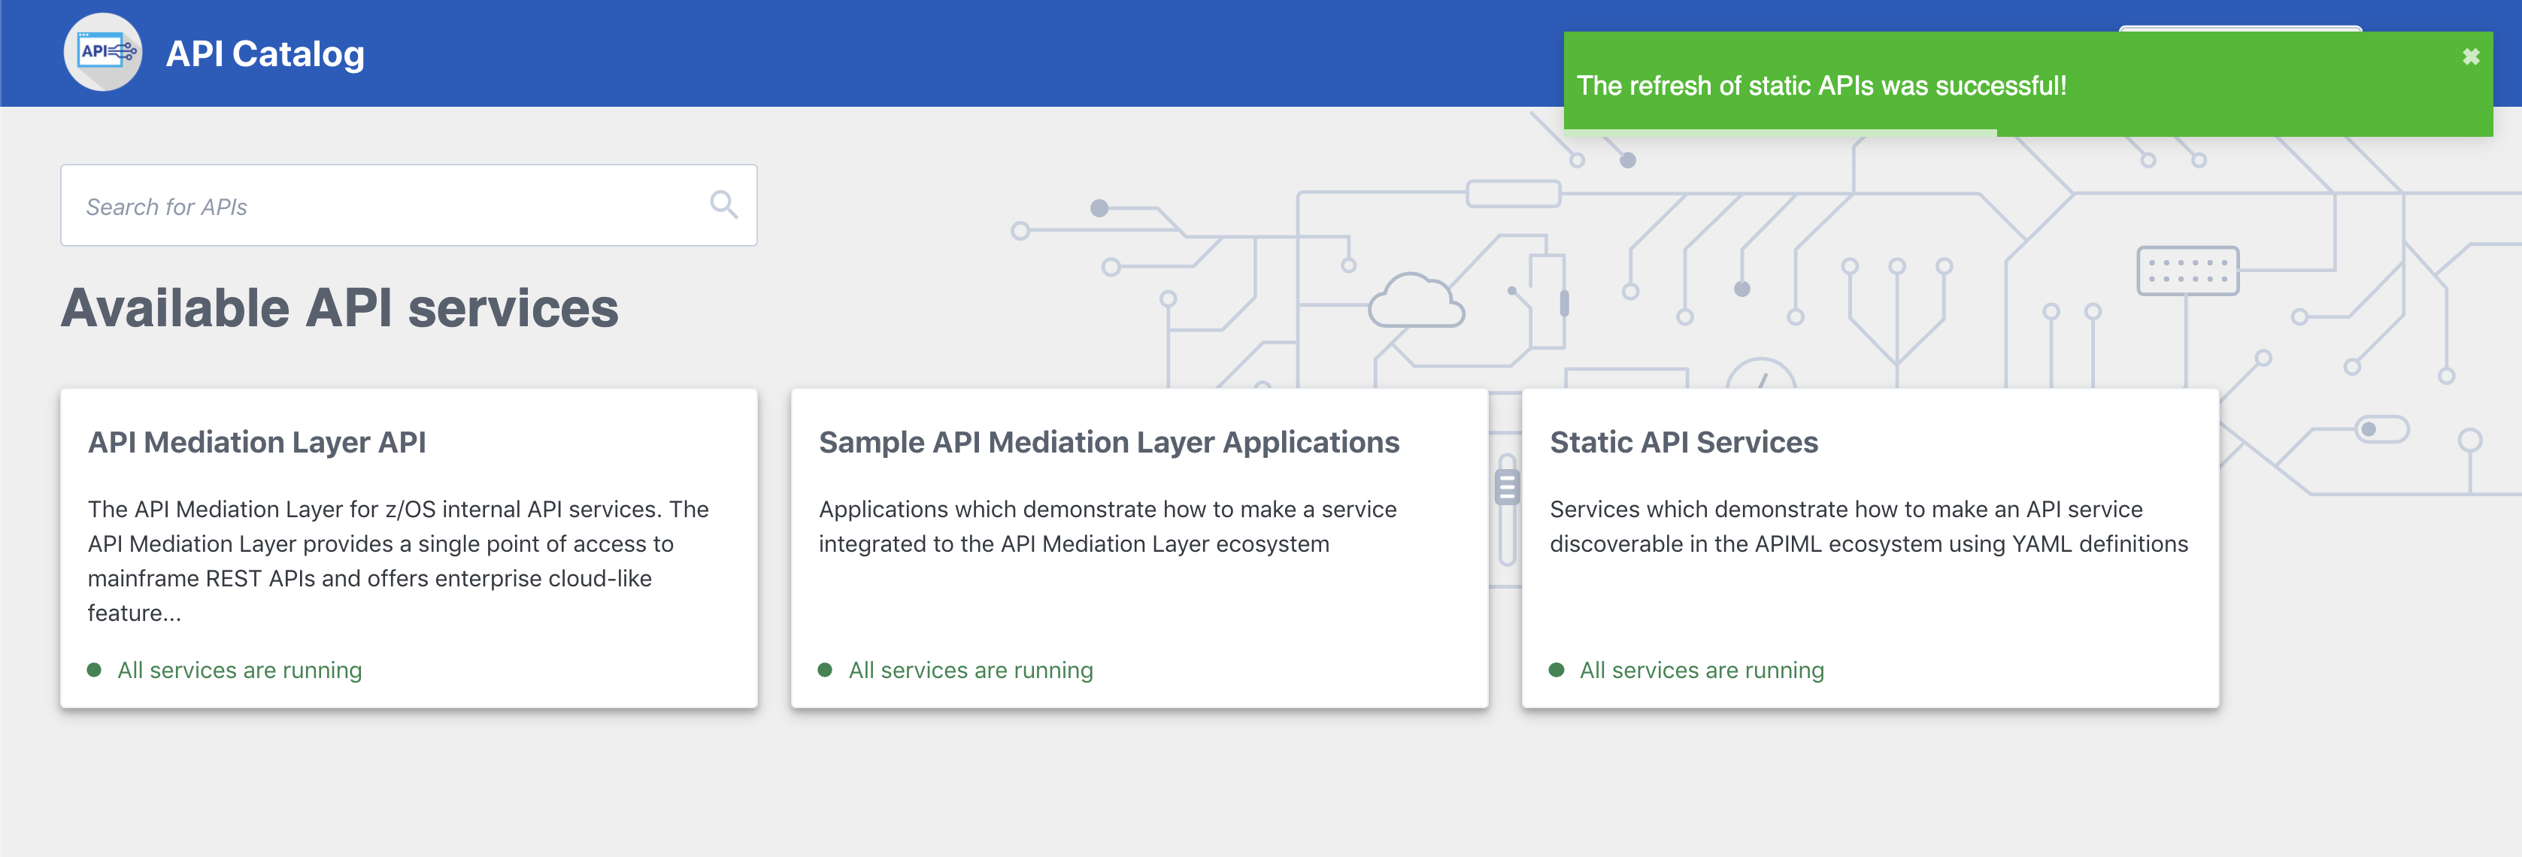Viewport: 2522px width, 857px height.
Task: Click the 'refresh of static APIs was successful' message
Action: coord(1821,86)
